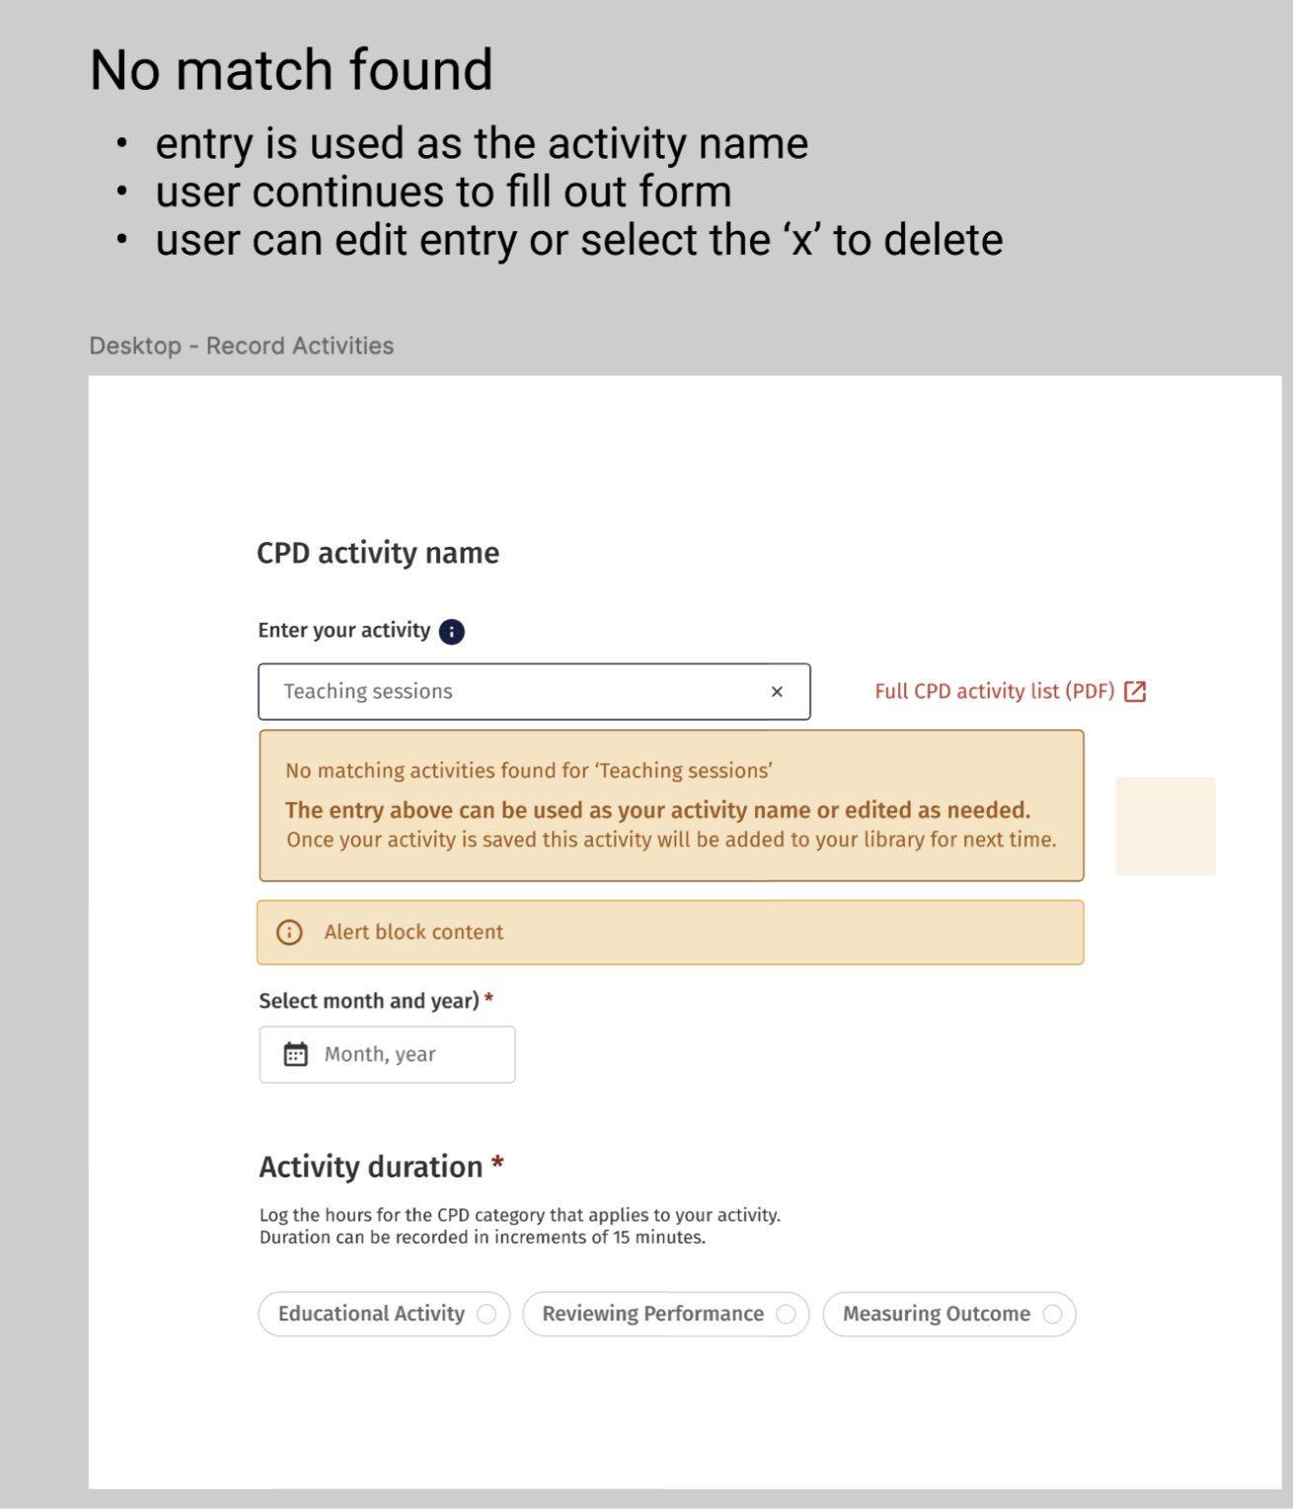Clear the Teaching sessions entry with the x
Viewport: 1293px width, 1510px height.
pyautogui.click(x=777, y=692)
